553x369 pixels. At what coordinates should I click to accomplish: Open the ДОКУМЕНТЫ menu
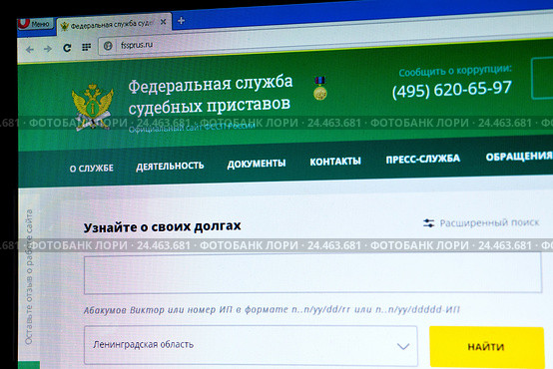[257, 164]
